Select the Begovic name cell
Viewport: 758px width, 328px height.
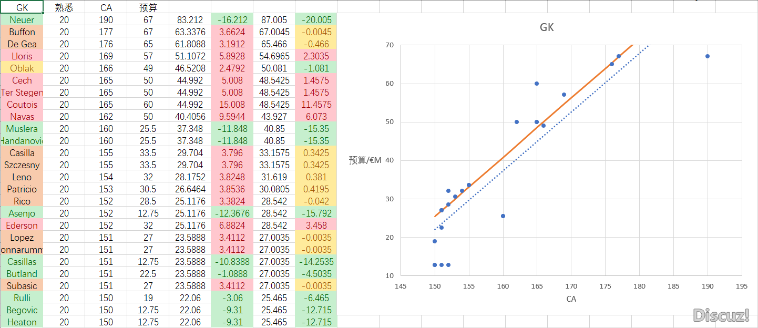22,310
